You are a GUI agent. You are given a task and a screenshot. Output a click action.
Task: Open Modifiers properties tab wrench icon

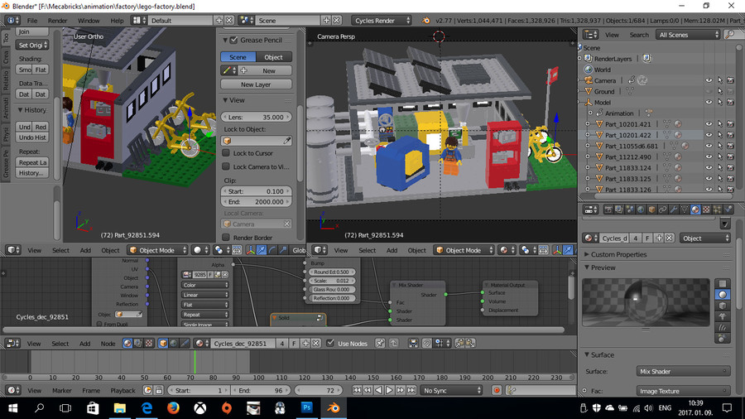(674, 209)
